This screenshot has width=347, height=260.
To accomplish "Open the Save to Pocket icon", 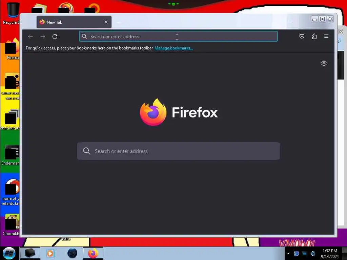I will click(302, 36).
